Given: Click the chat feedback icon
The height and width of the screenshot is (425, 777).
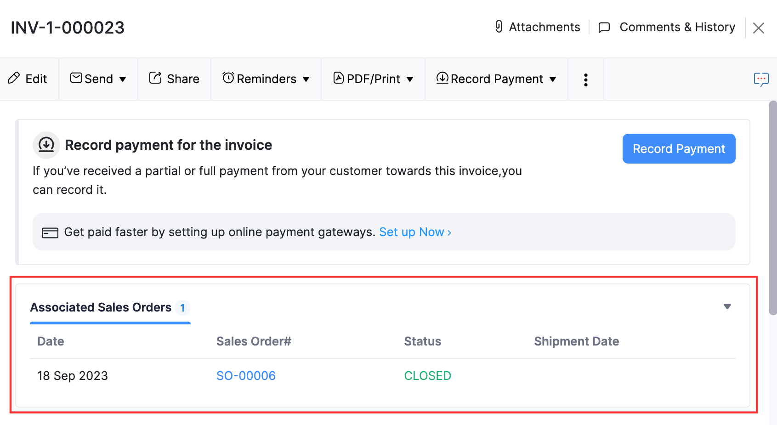Looking at the screenshot, I should [761, 79].
